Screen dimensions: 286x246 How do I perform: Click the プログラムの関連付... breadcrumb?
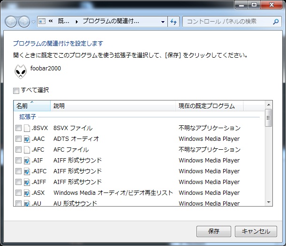tap(111, 22)
